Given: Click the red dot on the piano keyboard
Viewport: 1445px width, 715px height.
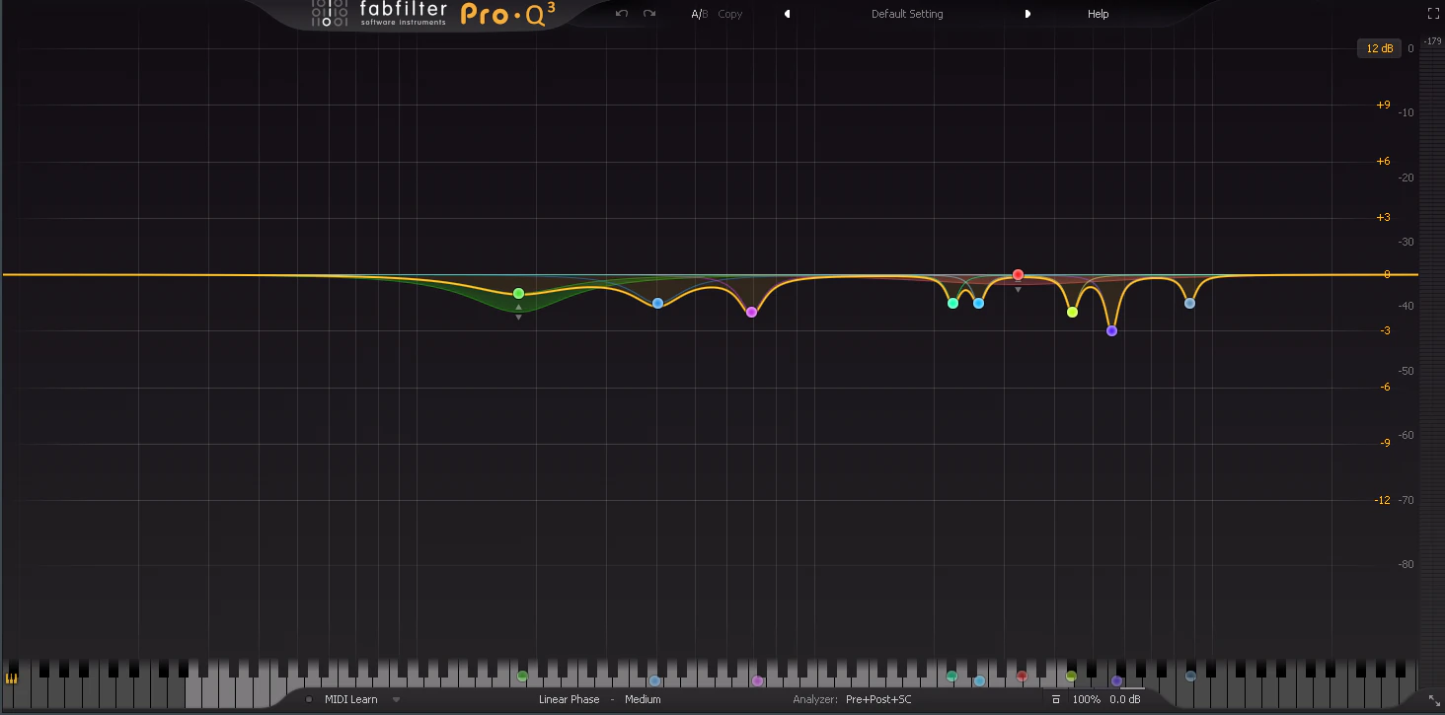Looking at the screenshot, I should click(1022, 677).
